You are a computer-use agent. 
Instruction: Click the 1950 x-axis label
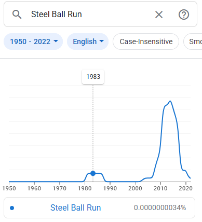pyautogui.click(x=9, y=188)
